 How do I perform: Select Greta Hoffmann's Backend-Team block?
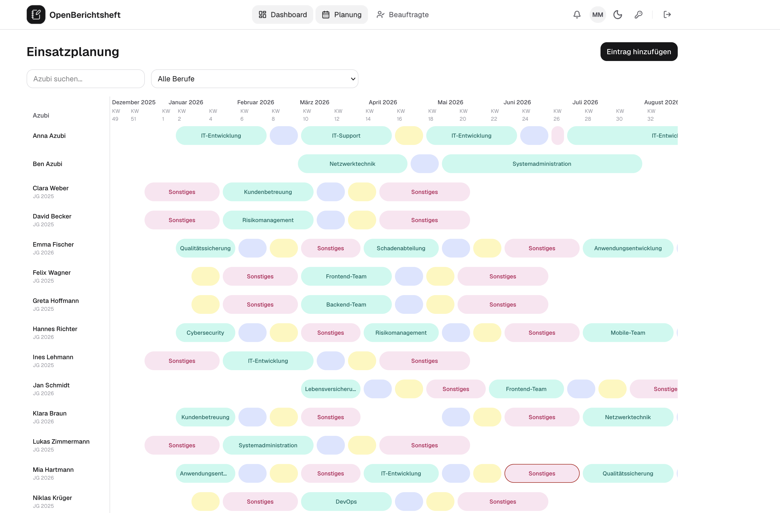pyautogui.click(x=346, y=304)
